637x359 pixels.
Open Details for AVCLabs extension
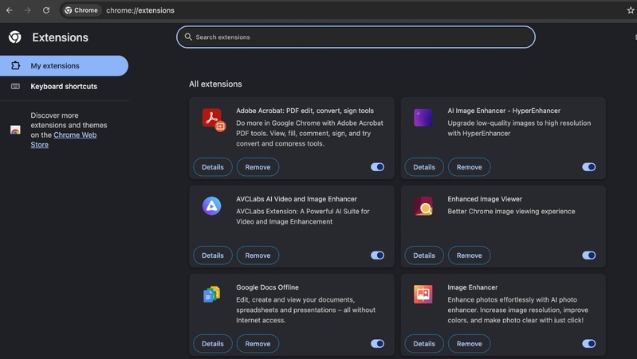coord(213,256)
